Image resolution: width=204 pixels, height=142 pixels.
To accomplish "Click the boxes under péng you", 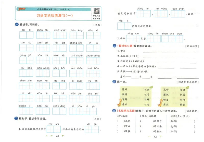I will pos(133,39).
